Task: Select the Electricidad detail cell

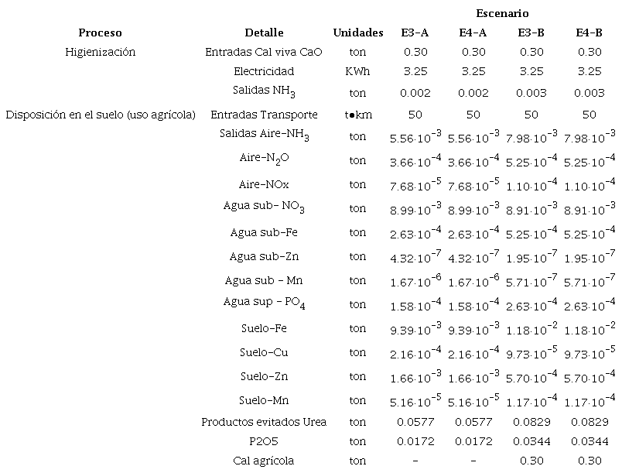Action: click(x=264, y=71)
